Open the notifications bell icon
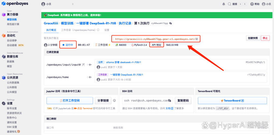274x135 pixels. click(224, 4)
